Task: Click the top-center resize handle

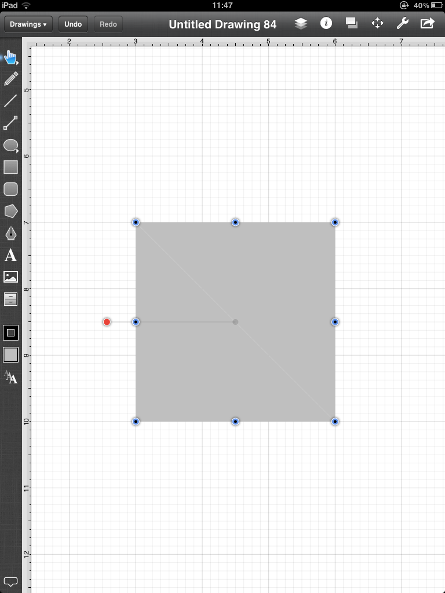Action: pos(235,222)
